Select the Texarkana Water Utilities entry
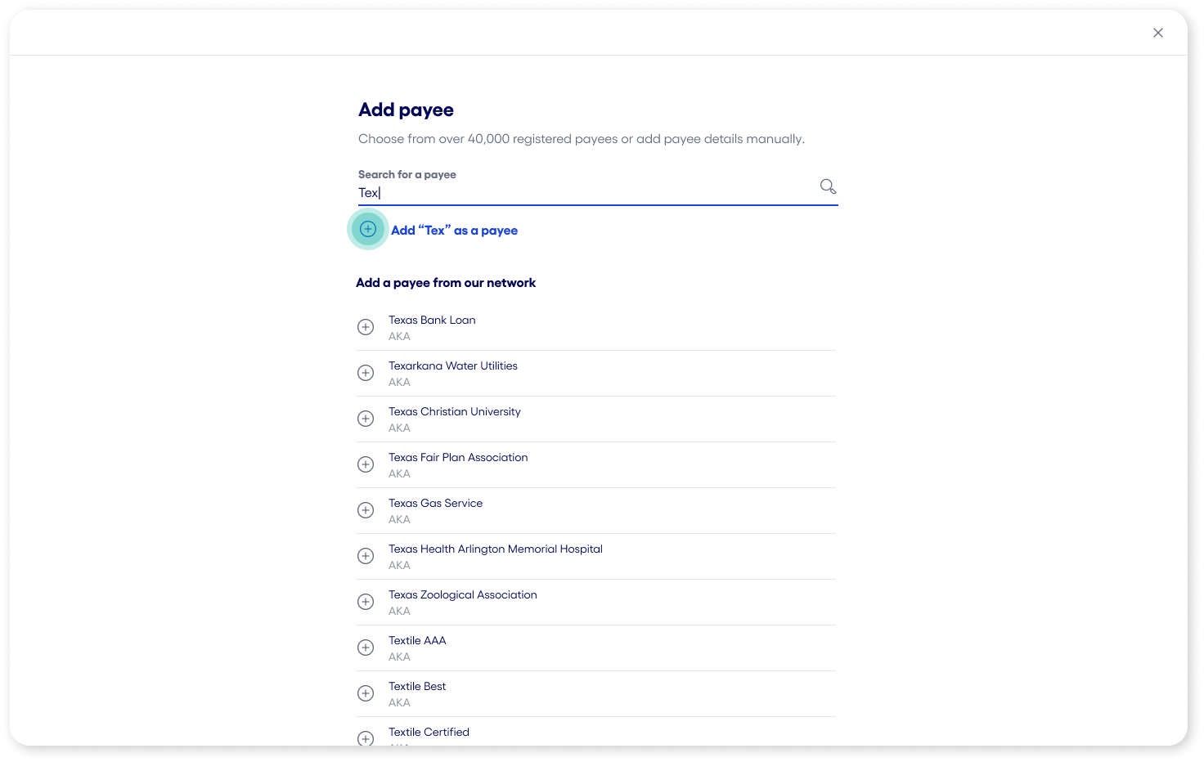 pos(453,365)
